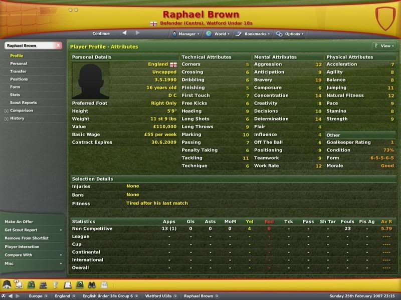Image resolution: width=401 pixels, height=300 pixels.
Task: Click the 'Non Competitive' statistics row label
Action: pyautogui.click(x=92, y=229)
